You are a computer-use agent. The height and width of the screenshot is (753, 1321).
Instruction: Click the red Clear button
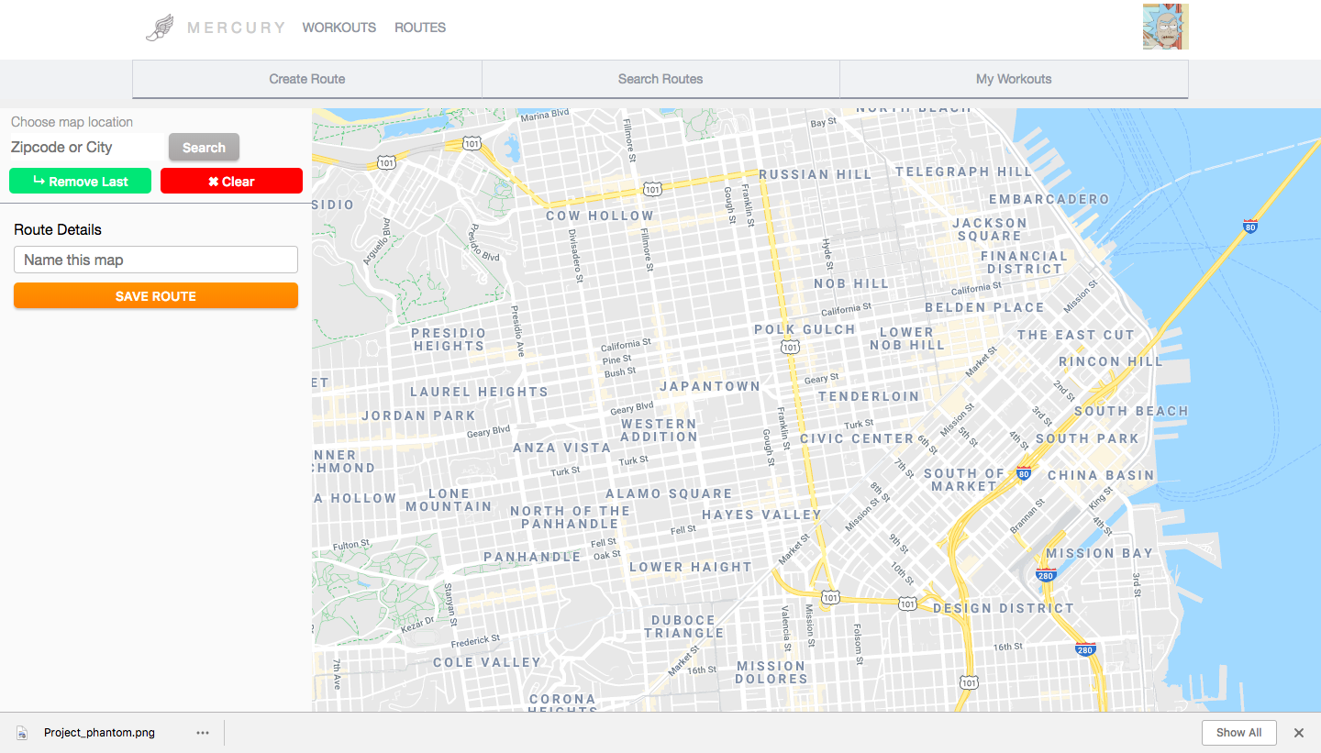pyautogui.click(x=231, y=181)
